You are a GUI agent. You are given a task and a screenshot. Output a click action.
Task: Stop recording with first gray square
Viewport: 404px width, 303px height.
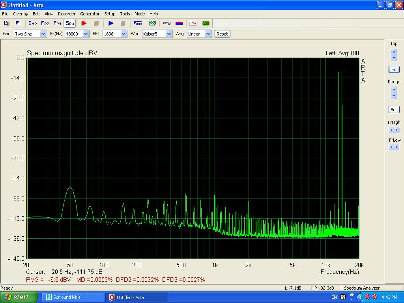point(96,23)
